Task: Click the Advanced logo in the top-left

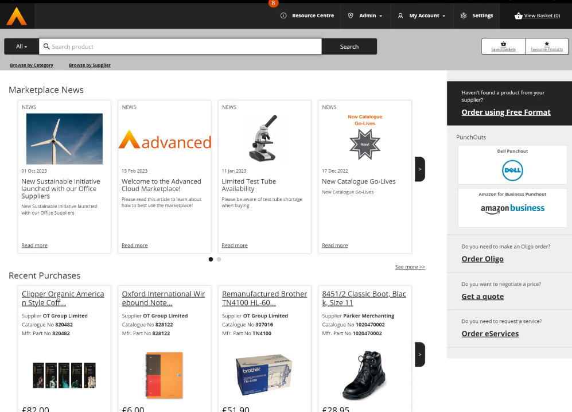Action: pyautogui.click(x=17, y=15)
